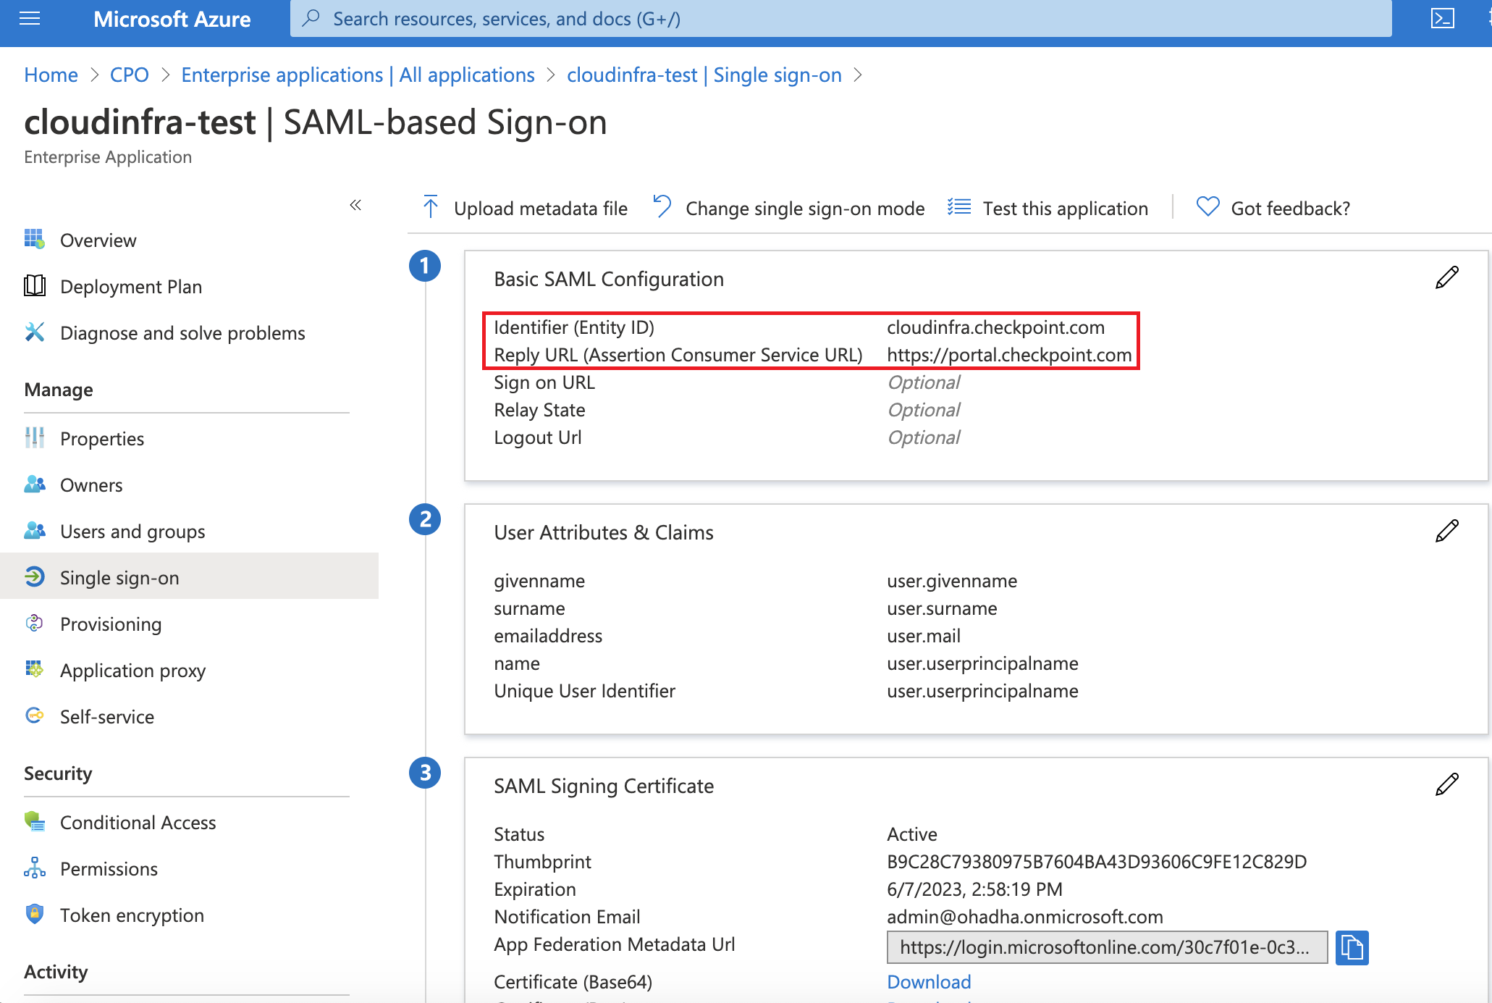
Task: Open Got feedback? dialog
Action: 1289,208
